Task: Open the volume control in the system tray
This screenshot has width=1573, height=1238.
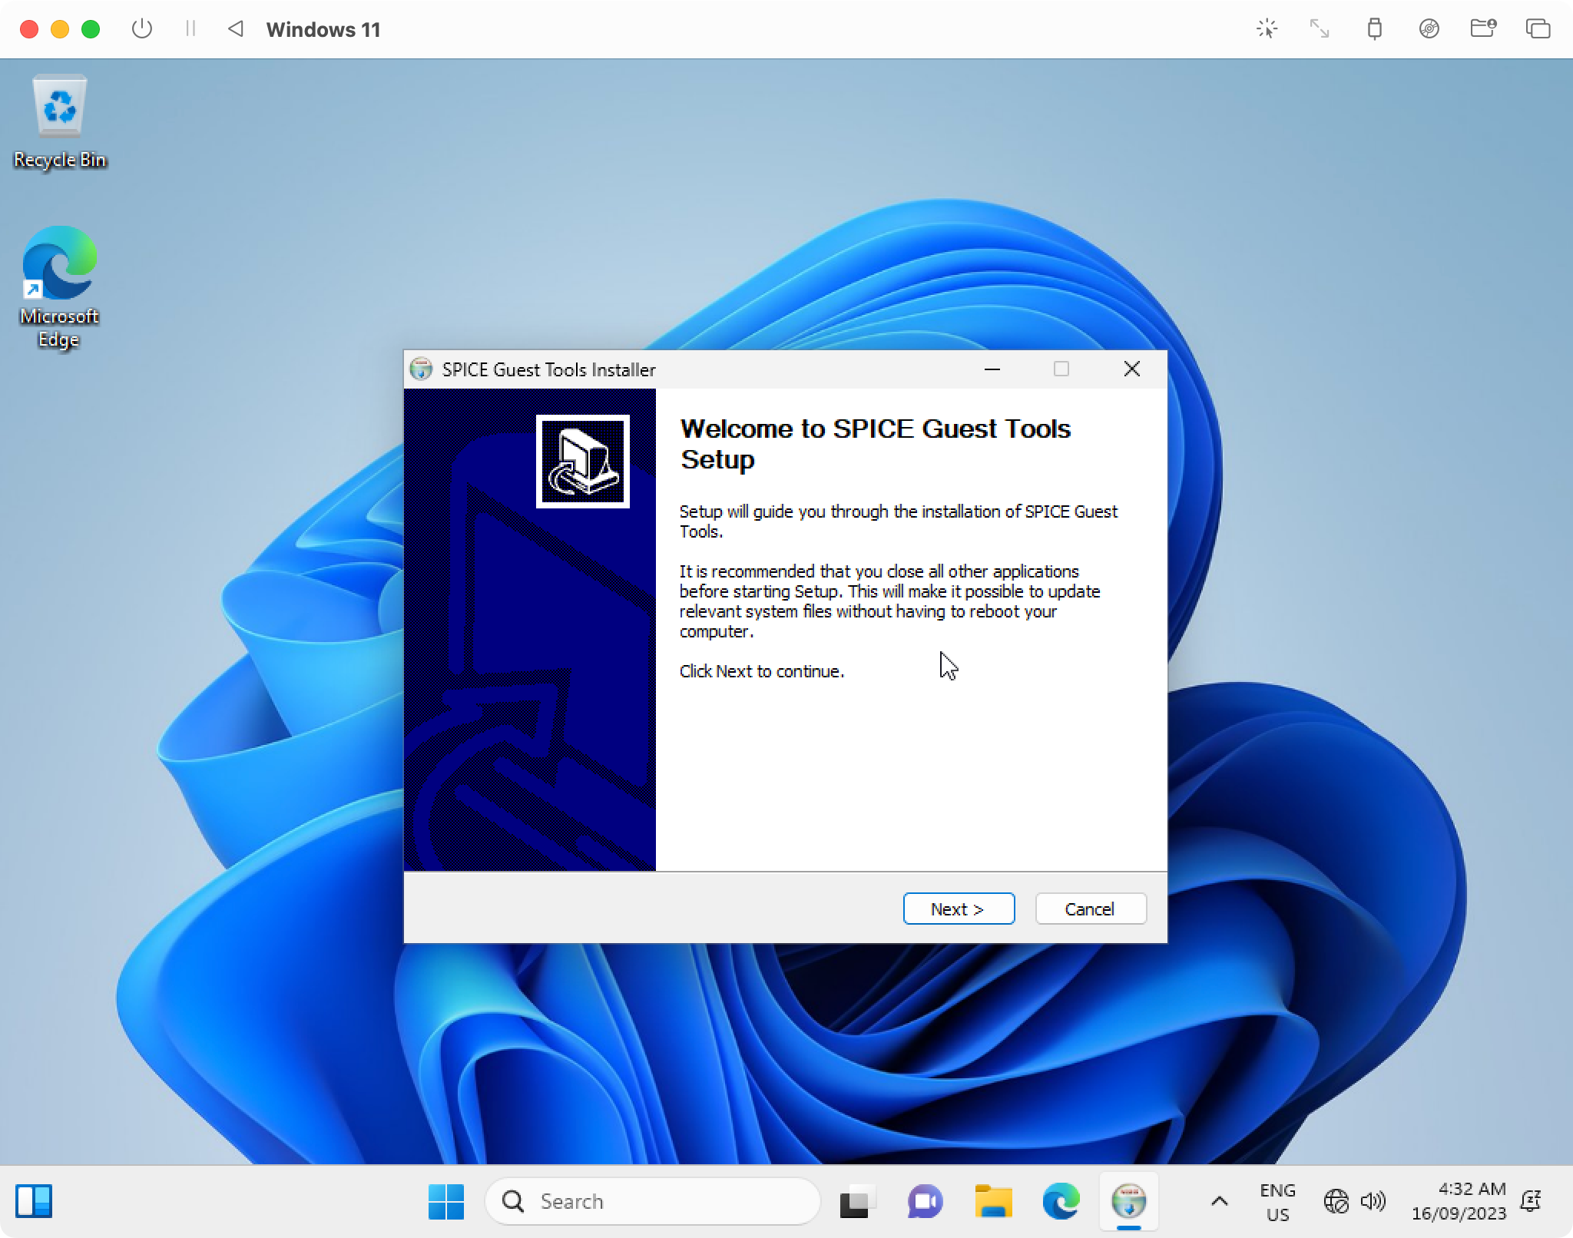Action: click(x=1374, y=1200)
